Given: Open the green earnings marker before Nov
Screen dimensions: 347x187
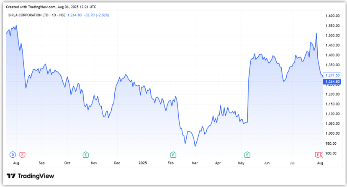Looking at the screenshot, I should point(86,155).
